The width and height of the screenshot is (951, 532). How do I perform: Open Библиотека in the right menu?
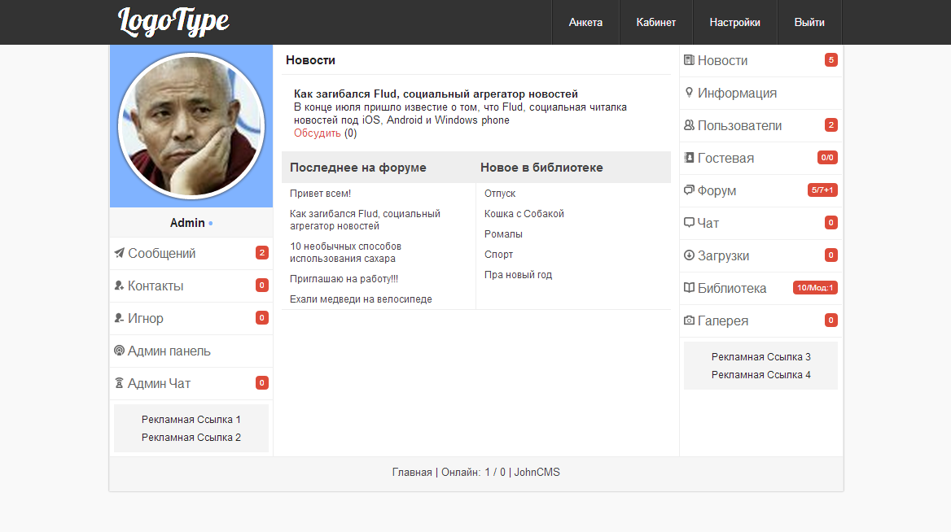tap(761, 288)
